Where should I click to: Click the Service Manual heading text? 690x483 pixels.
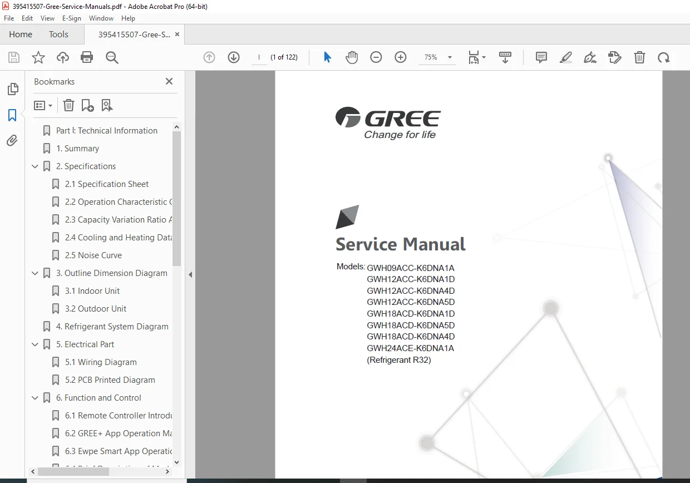[x=401, y=244]
